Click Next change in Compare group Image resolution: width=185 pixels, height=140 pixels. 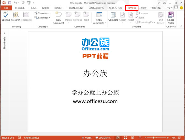140,17
